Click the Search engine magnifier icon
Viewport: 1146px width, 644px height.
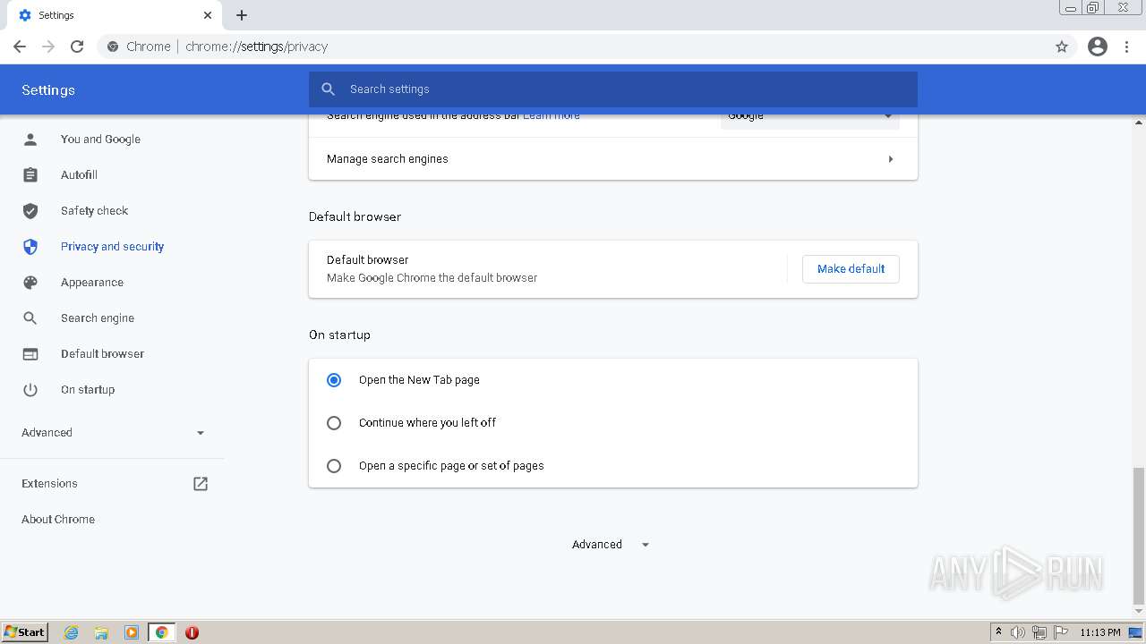[30, 318]
